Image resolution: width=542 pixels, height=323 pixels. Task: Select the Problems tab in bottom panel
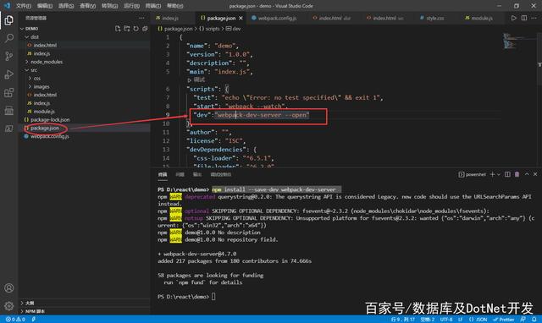(x=180, y=175)
